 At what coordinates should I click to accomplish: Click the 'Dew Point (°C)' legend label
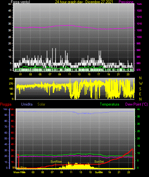click(x=137, y=104)
